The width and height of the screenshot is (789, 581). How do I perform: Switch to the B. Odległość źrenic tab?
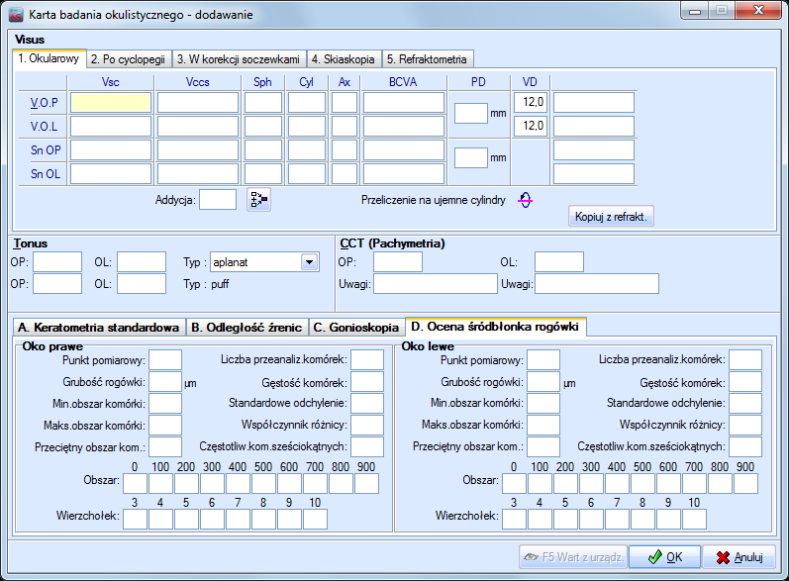point(247,328)
